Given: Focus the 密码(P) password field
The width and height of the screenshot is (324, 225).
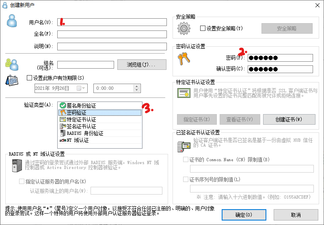Looking at the screenshot, I should 281,58.
